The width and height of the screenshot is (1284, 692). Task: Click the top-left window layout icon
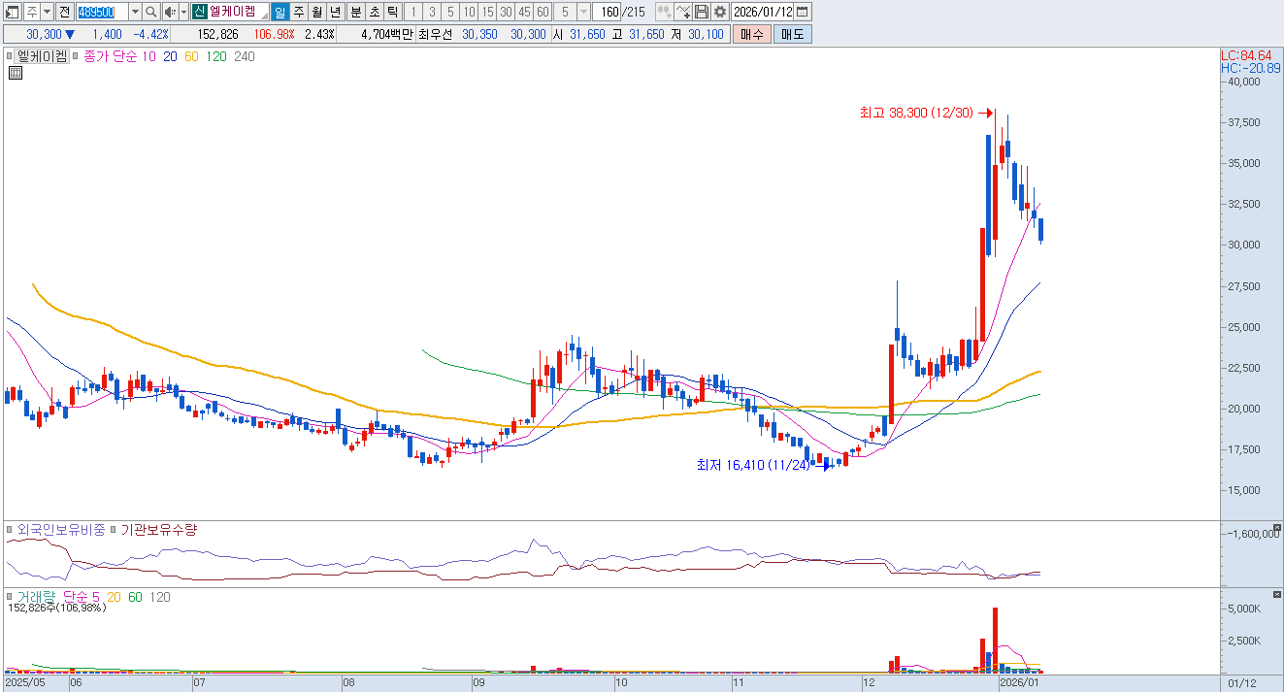[13, 12]
